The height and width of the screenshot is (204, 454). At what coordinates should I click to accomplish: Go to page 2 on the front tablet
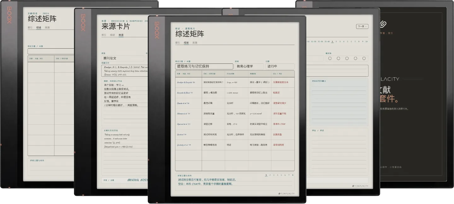click(270, 175)
